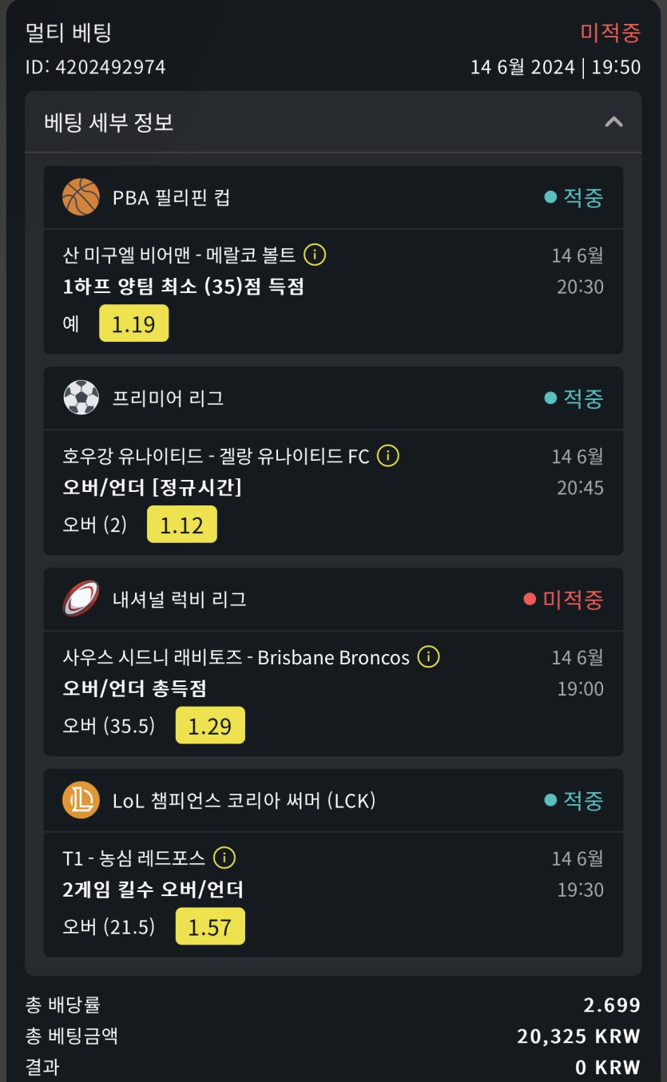
Task: Click the 산 미구엘 비어맨 - 메랄코 볼트 match name
Action: [x=179, y=256]
